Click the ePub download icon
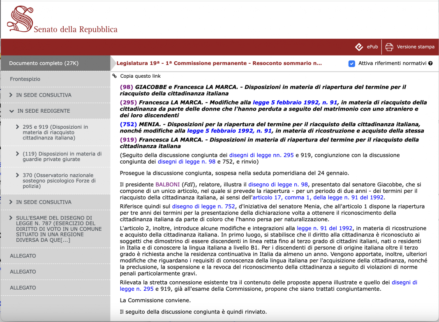The width and height of the screenshot is (439, 322). pyautogui.click(x=359, y=47)
